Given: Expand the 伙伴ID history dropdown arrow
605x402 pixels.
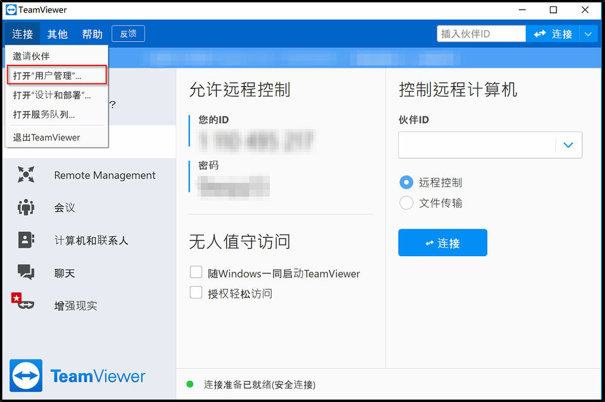Looking at the screenshot, I should pos(569,145).
